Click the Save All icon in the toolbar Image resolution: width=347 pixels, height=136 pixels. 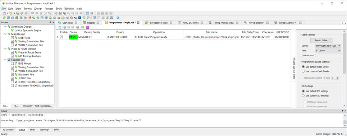tap(22, 13)
